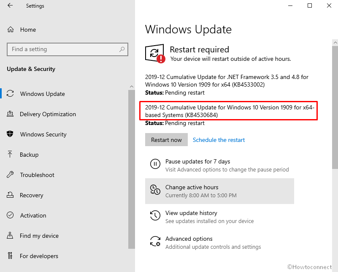Click the Find a setting search box
This screenshot has width=338, height=272.
point(67,49)
